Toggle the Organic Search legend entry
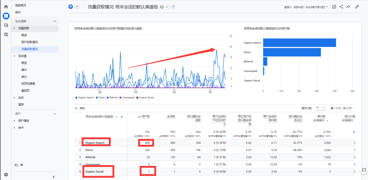Screen dimensions: 368x180 pos(85,98)
